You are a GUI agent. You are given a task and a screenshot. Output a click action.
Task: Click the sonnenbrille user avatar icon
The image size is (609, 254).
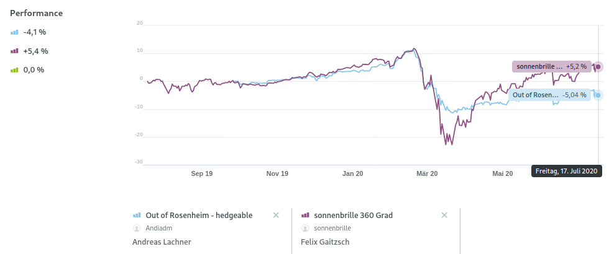pos(304,228)
